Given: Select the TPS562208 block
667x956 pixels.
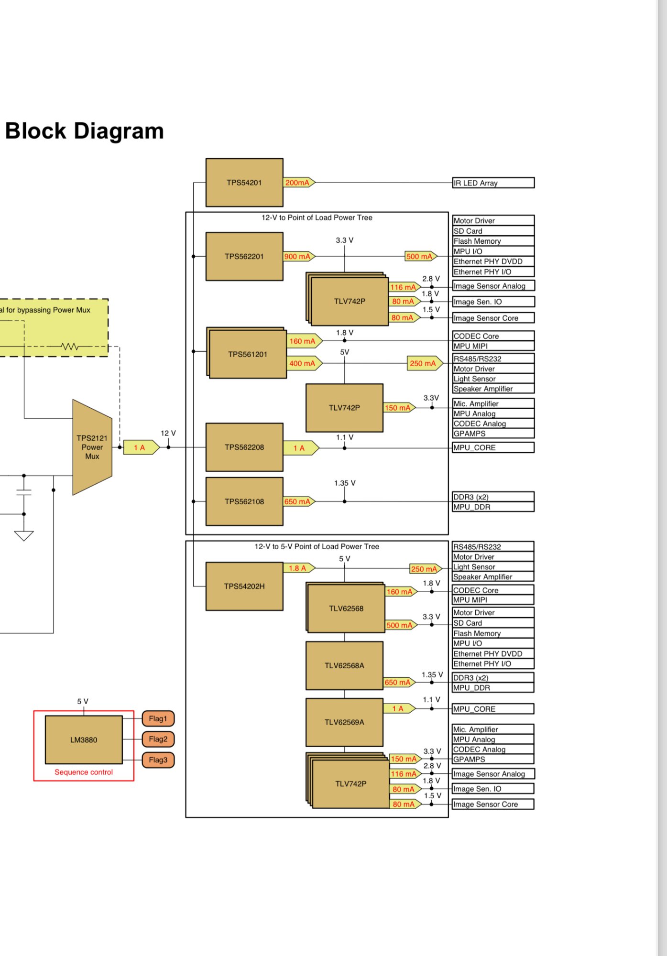Looking at the screenshot, I should [244, 447].
